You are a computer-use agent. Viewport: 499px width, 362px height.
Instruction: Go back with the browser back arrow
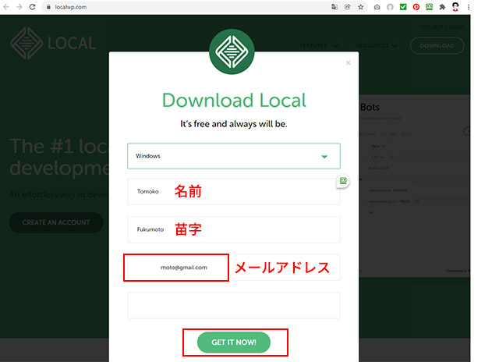tap(6, 7)
